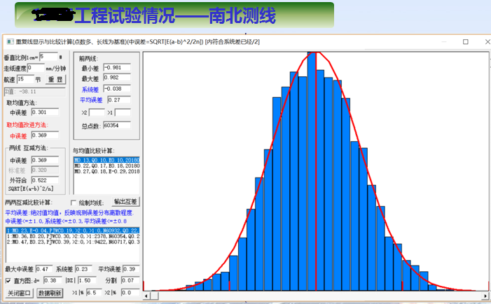
Task: Click the >1|% field showing 6.5
Action: (x=94, y=293)
